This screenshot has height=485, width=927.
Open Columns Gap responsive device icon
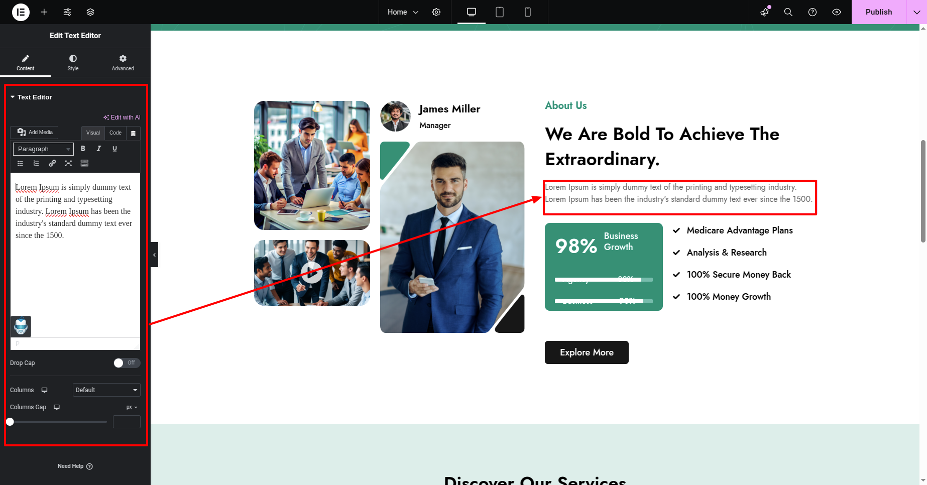pyautogui.click(x=57, y=407)
